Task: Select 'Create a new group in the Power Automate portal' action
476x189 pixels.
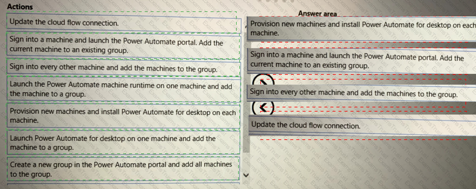Action: coord(123,169)
